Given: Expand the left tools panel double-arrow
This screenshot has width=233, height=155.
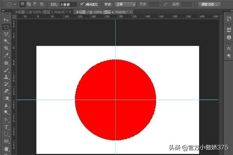Looking at the screenshot, I should coord(3,11).
